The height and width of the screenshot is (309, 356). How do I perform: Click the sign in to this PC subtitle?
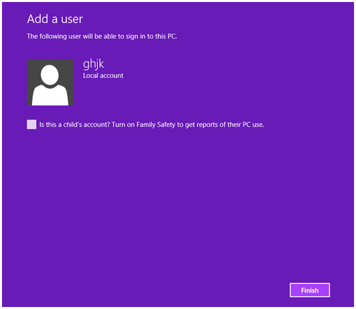pyautogui.click(x=102, y=36)
